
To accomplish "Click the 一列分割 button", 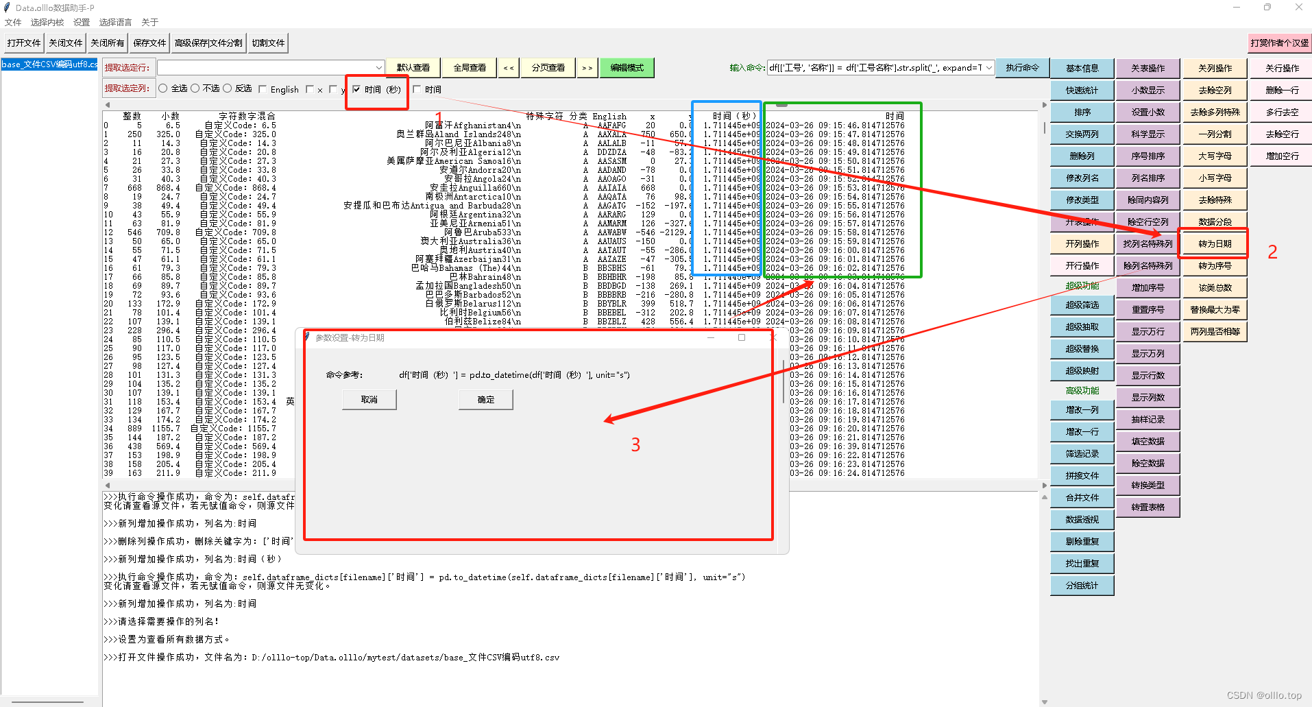I will point(1215,134).
